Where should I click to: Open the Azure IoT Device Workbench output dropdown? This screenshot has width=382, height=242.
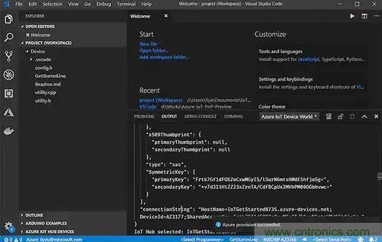[x=289, y=117]
